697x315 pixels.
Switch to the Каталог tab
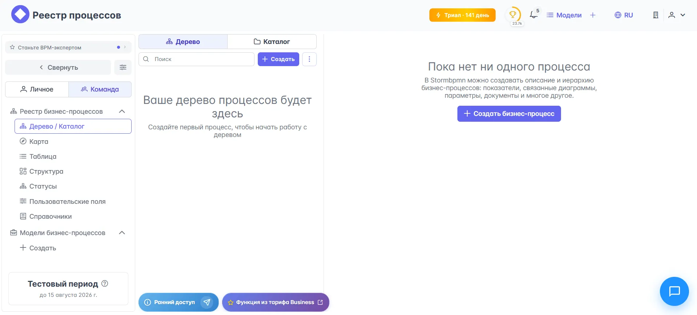click(272, 42)
